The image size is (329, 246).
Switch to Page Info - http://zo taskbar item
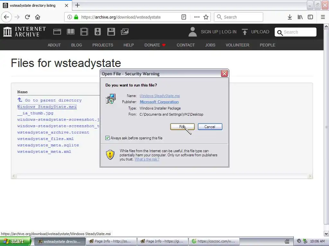(111, 241)
